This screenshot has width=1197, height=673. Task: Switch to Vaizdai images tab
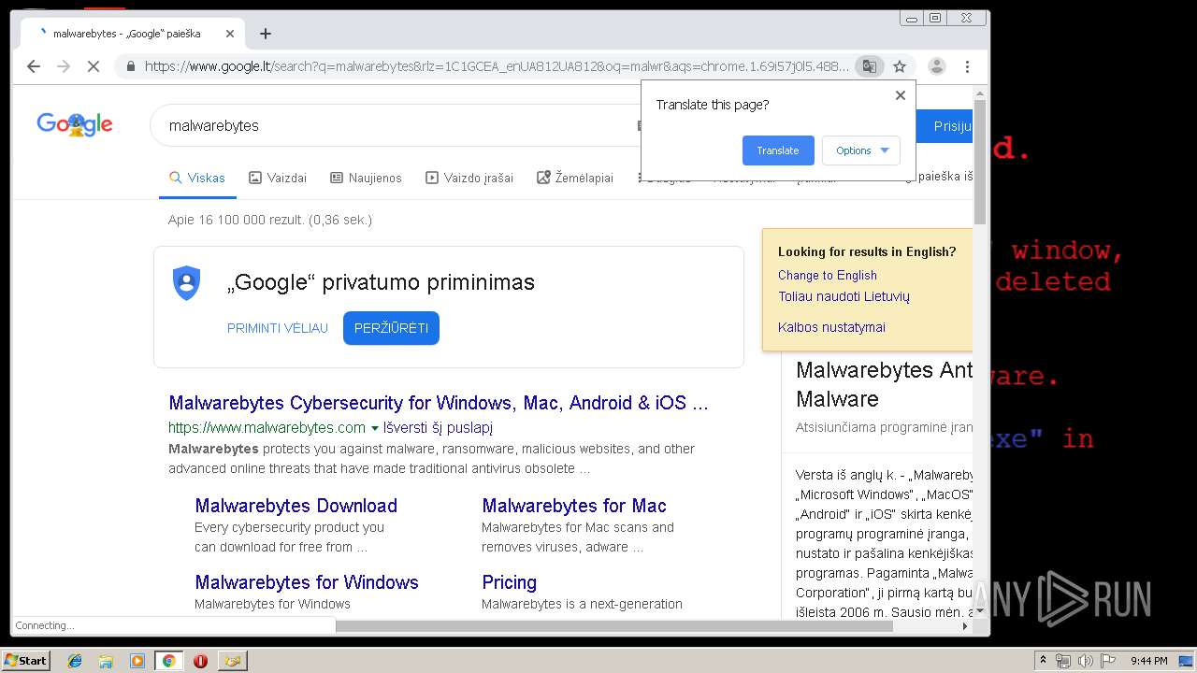[278, 178]
